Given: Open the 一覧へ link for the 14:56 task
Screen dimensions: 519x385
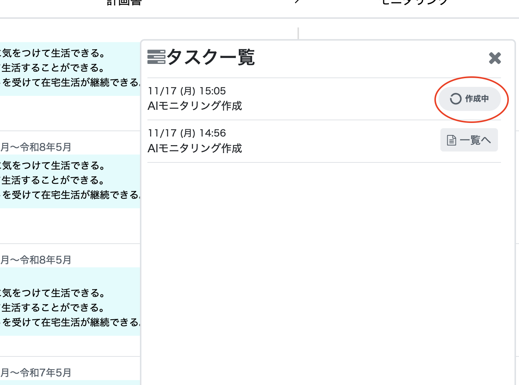Looking at the screenshot, I should (x=469, y=139).
